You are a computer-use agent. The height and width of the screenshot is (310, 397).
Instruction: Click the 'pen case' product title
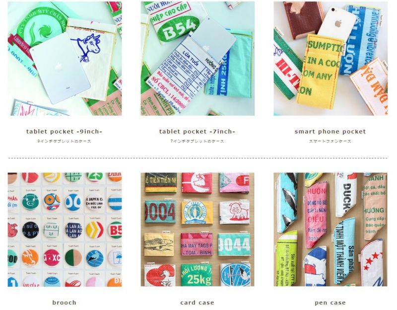[330, 303]
